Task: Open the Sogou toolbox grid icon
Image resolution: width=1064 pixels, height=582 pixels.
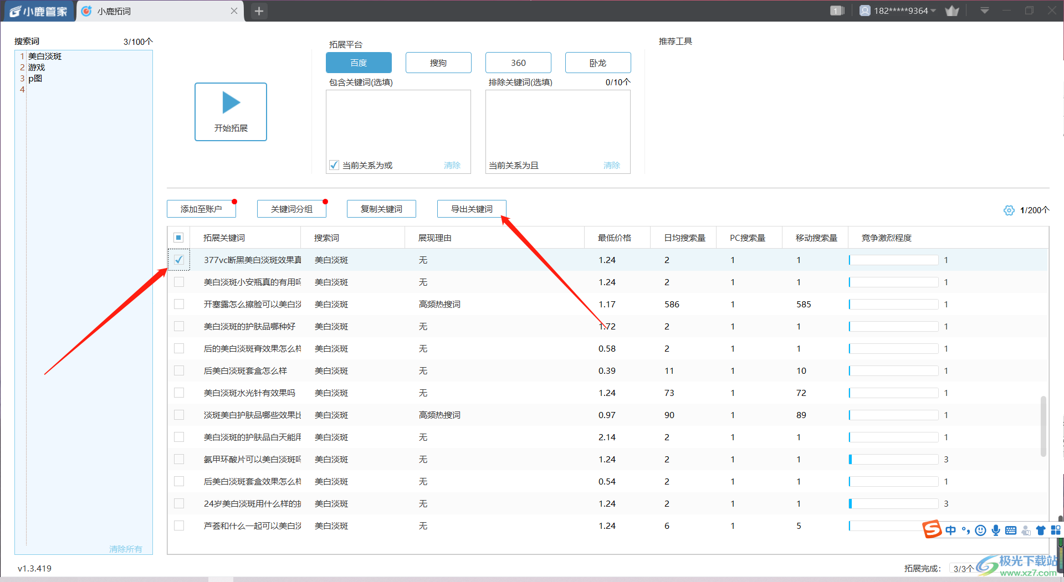Action: [1056, 531]
